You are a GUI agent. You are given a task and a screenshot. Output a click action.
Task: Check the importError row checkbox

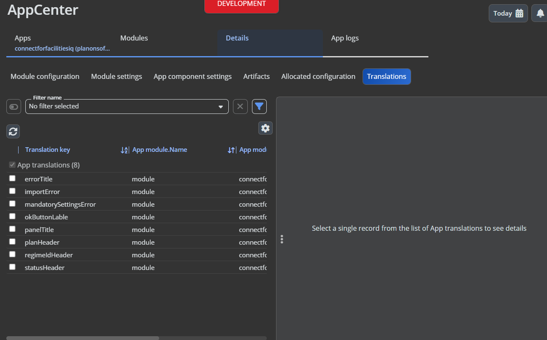[x=12, y=191]
